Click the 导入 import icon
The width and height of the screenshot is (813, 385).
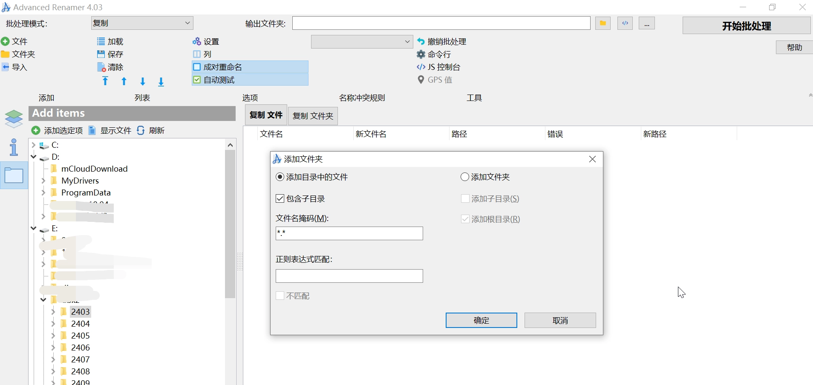(x=5, y=67)
